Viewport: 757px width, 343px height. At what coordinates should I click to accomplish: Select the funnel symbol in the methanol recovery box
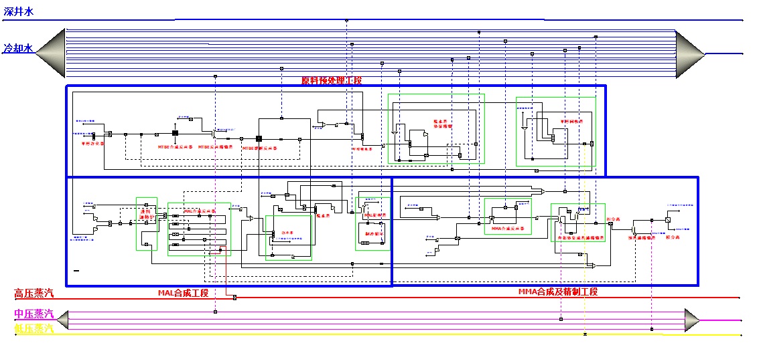click(525, 128)
